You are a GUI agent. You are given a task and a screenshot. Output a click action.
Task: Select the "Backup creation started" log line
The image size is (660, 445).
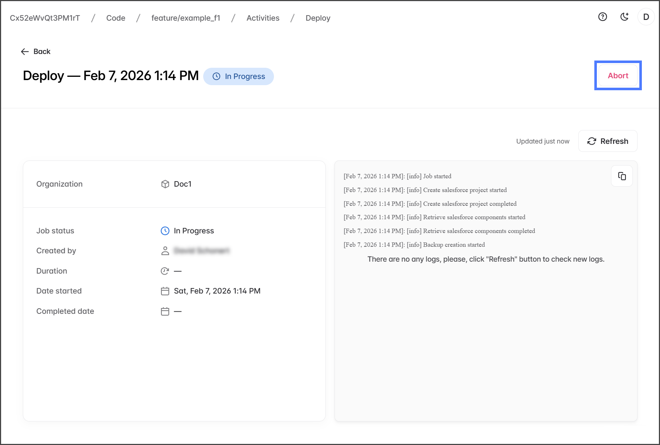(414, 245)
